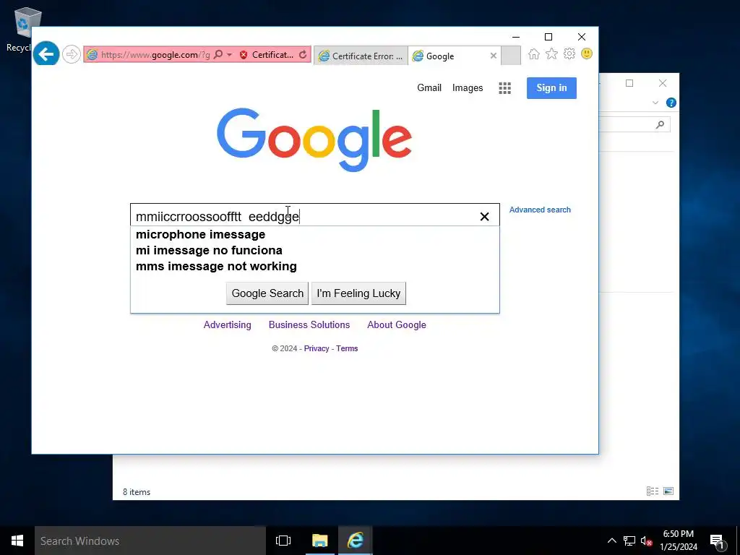Click the address bar search magnifier icon
The image size is (740, 555).
coord(218,55)
